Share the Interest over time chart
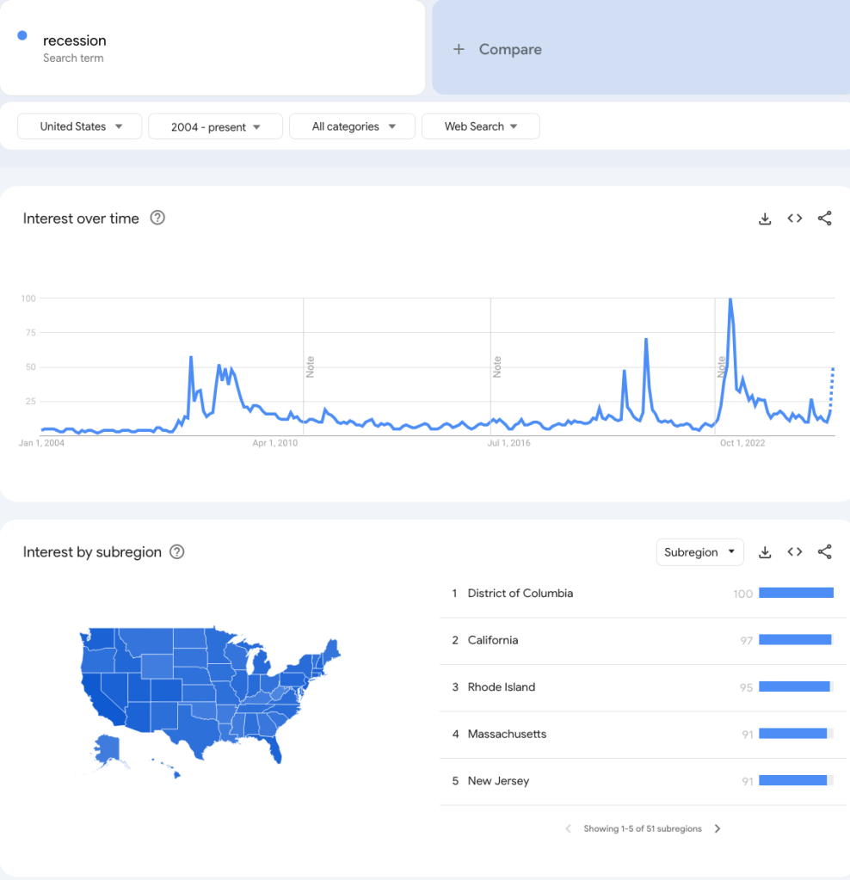 824,218
